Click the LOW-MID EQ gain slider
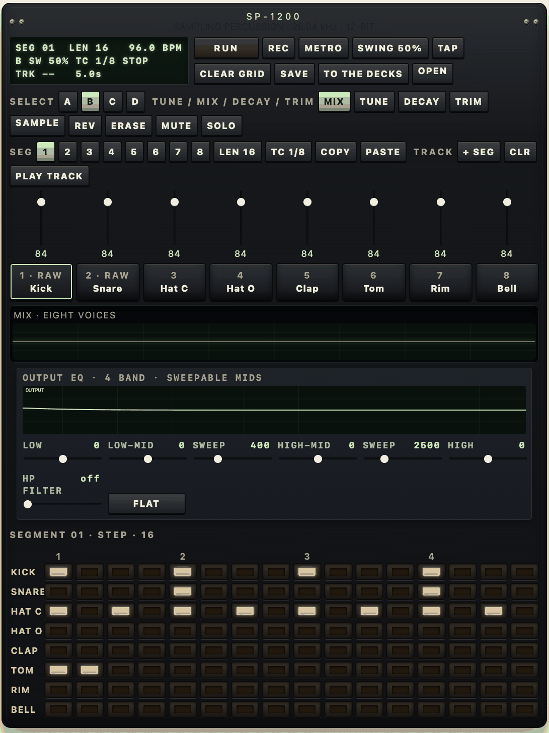549x733 pixels. click(x=147, y=459)
